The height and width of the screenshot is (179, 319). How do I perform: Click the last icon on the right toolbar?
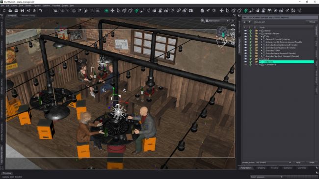tap(299, 11)
